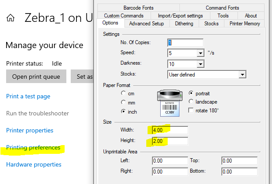Click the Print a test page link
Screen dimensions: 272x184
(x=28, y=96)
